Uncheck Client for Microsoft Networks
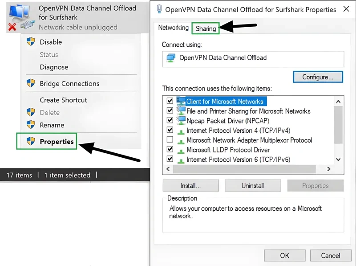356x266 pixels. pyautogui.click(x=170, y=101)
